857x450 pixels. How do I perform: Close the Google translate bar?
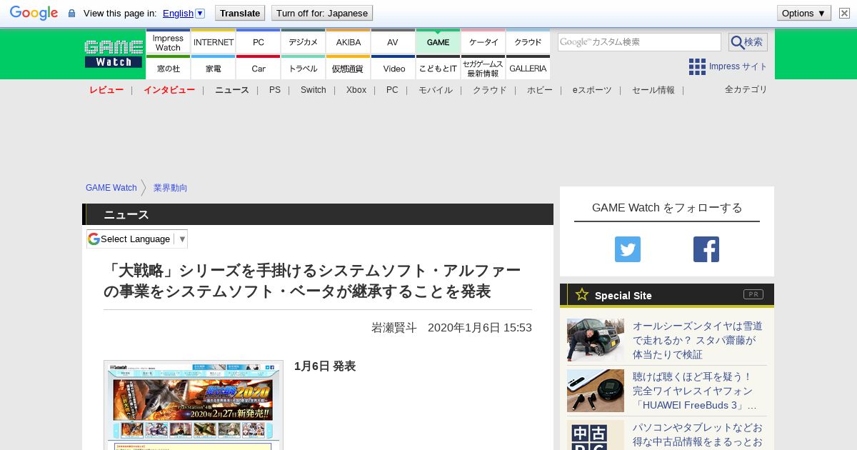[844, 13]
